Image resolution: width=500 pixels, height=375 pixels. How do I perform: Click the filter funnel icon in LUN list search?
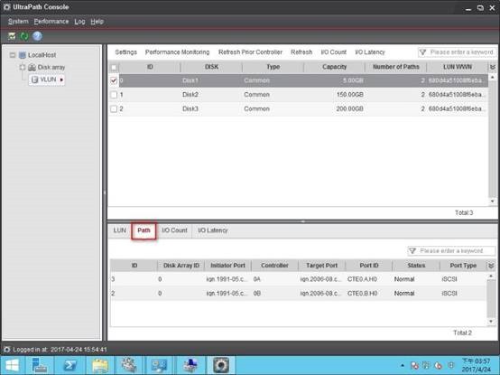coord(422,52)
